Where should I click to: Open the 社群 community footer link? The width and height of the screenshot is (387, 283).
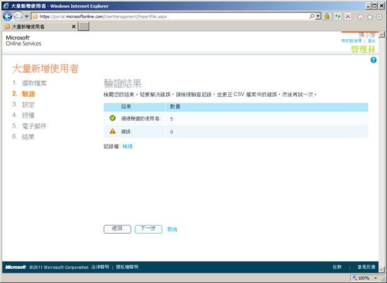(337, 267)
